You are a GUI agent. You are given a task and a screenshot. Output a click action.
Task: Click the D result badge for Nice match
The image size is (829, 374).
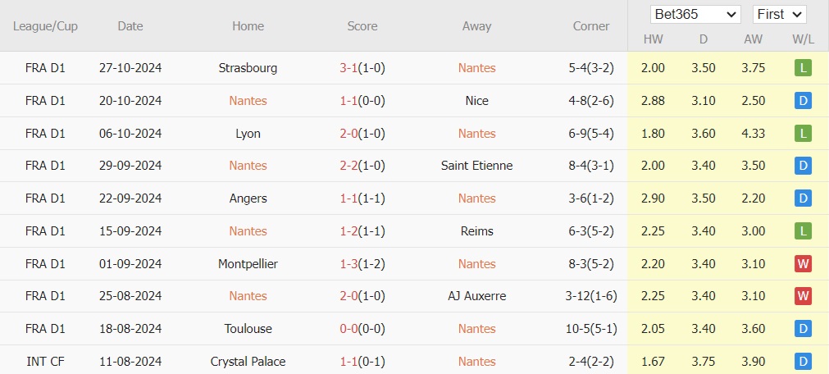pyautogui.click(x=802, y=101)
